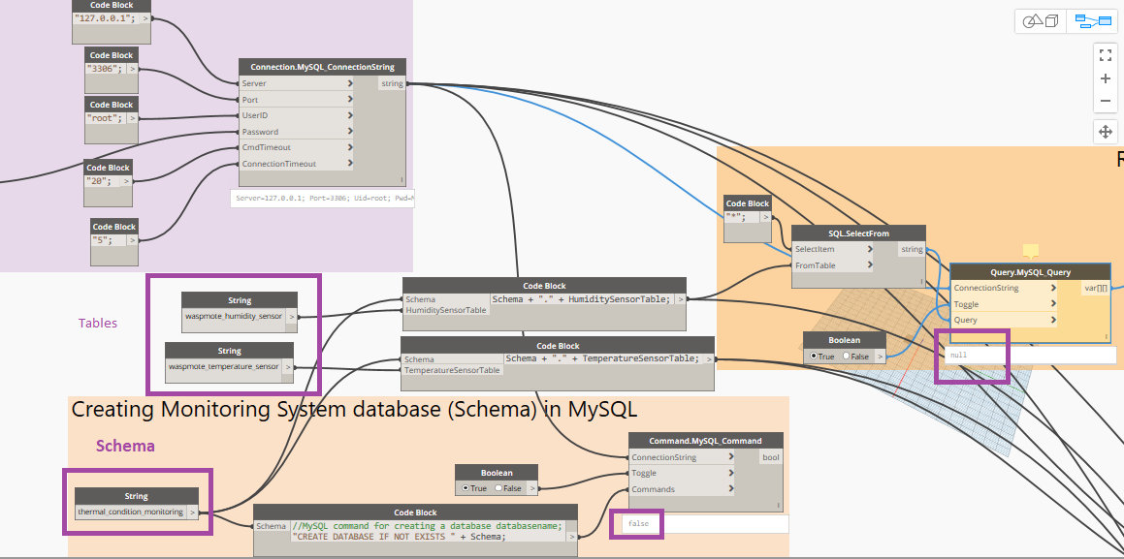The height and width of the screenshot is (559, 1124).
Task: Click lacing indicator on Connection.MySQL_ConnectionString node
Action: [x=401, y=179]
